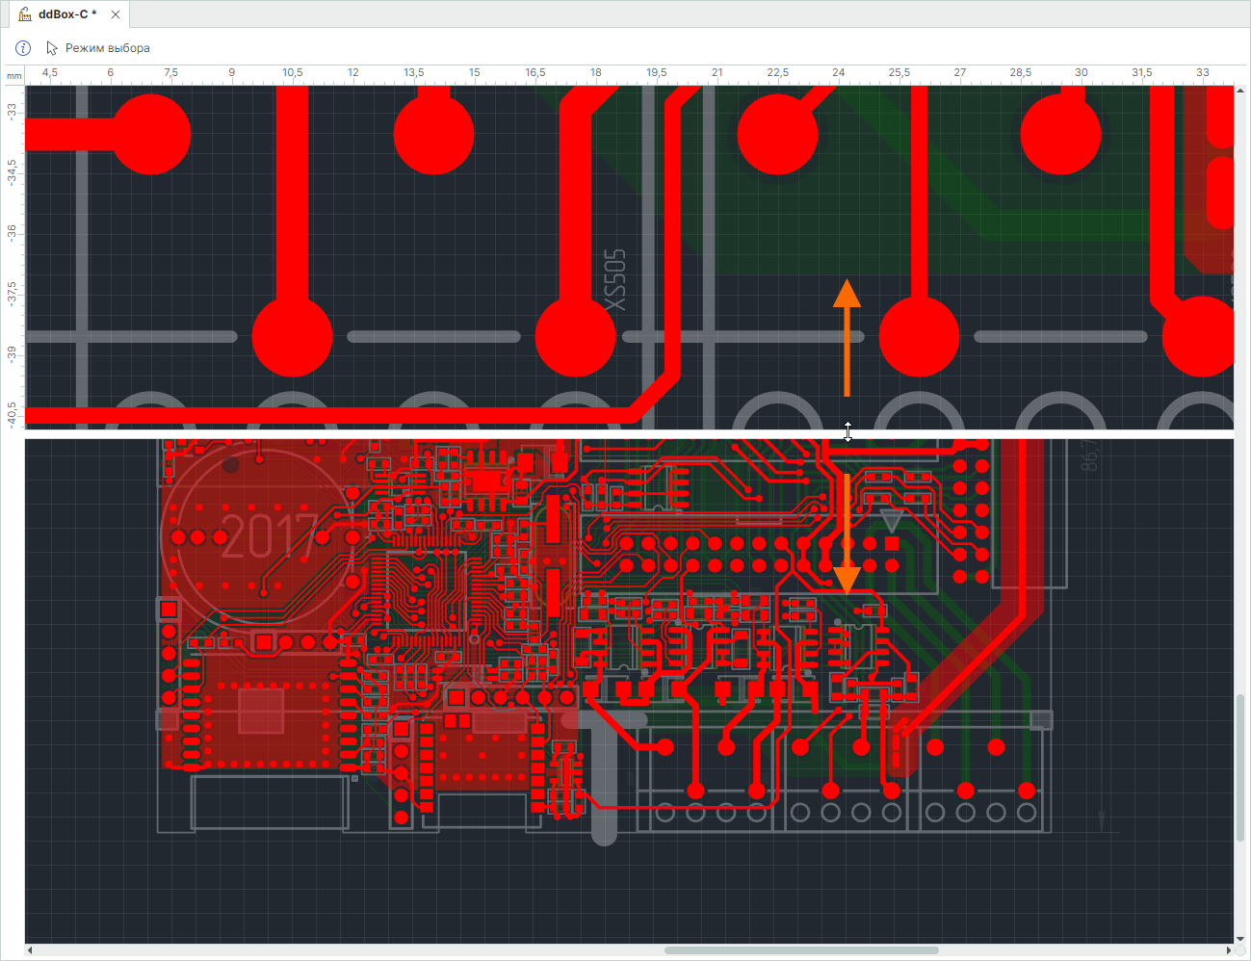The width and height of the screenshot is (1251, 961).
Task: Click the right arrow of the horizontal scrollbar
Action: [1228, 950]
